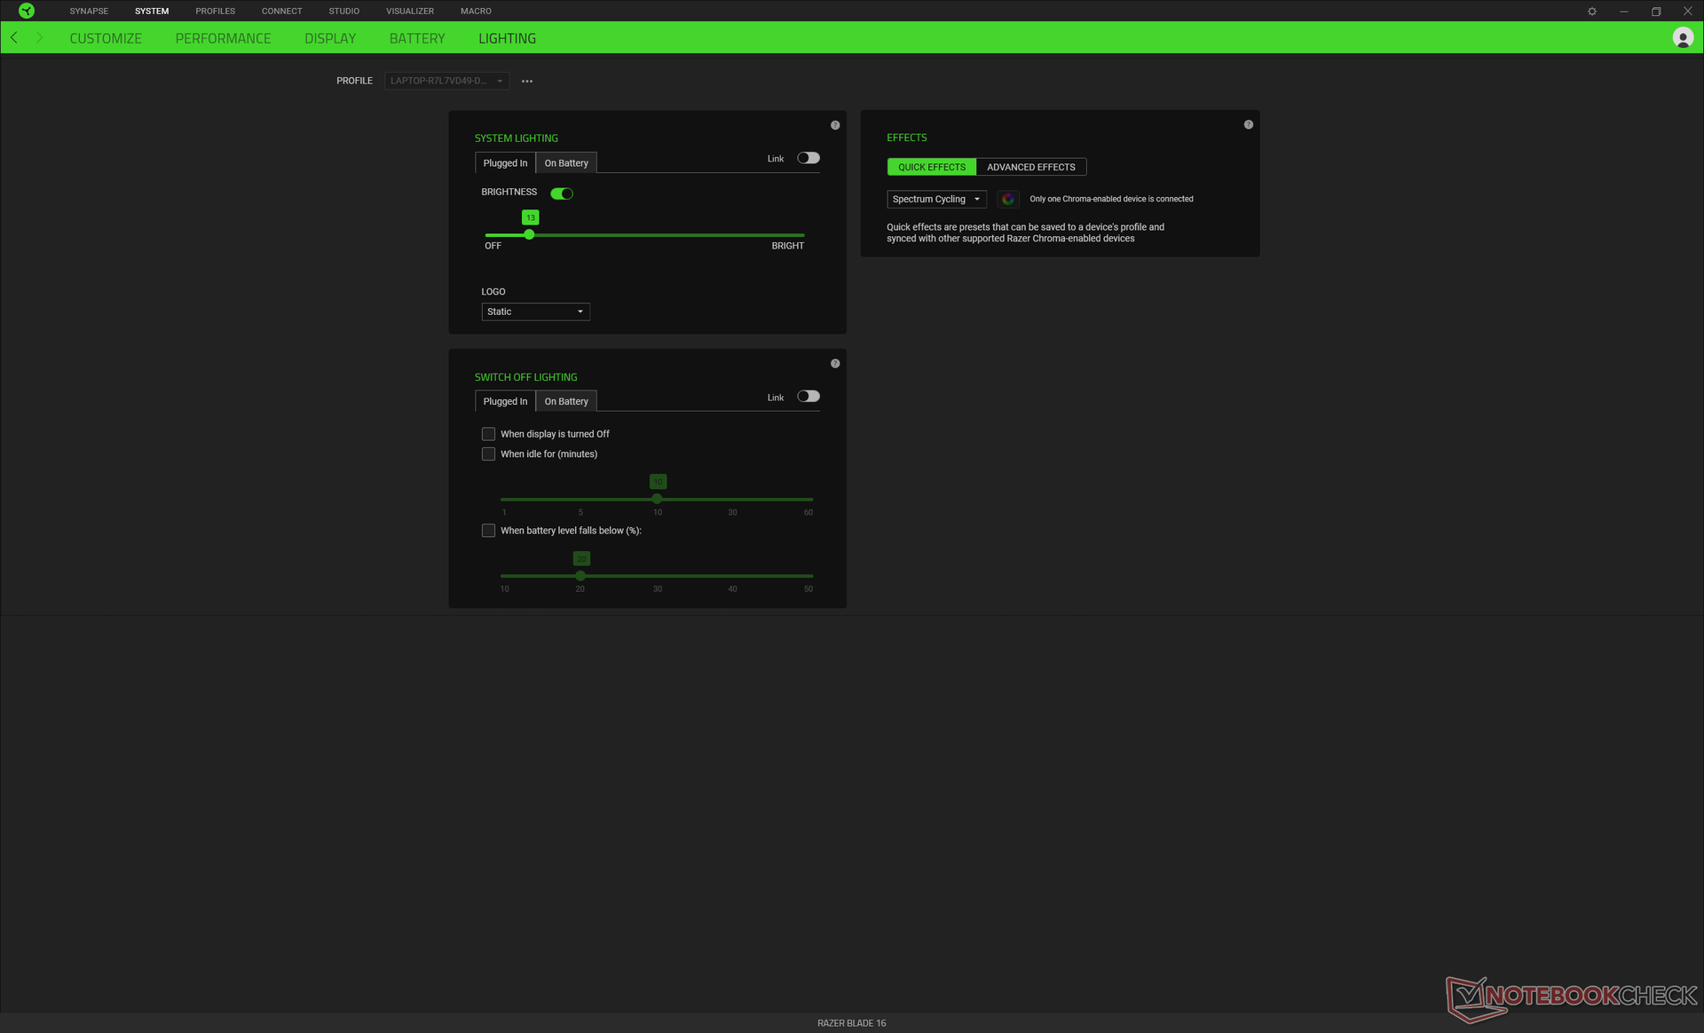This screenshot has height=1033, width=1704.
Task: Open Effects panel help question mark
Action: (x=1249, y=125)
